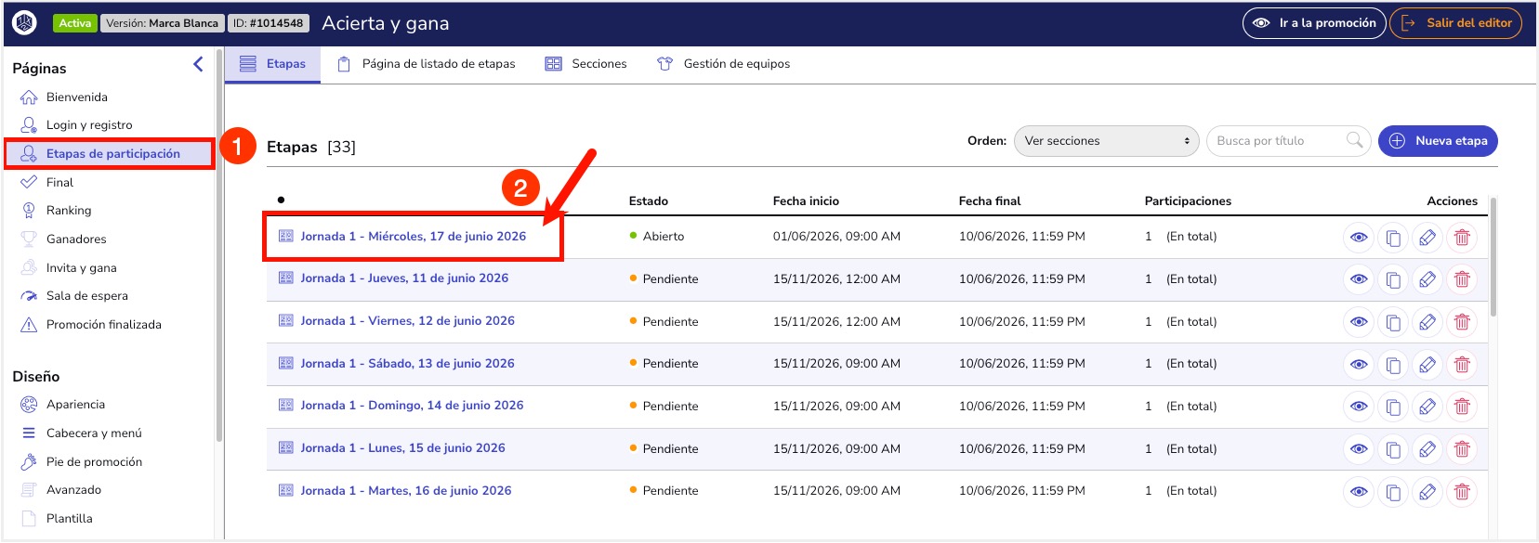Preview the Martes 16 de junio stage
This screenshot has height=543, width=1539.
pyautogui.click(x=1359, y=492)
